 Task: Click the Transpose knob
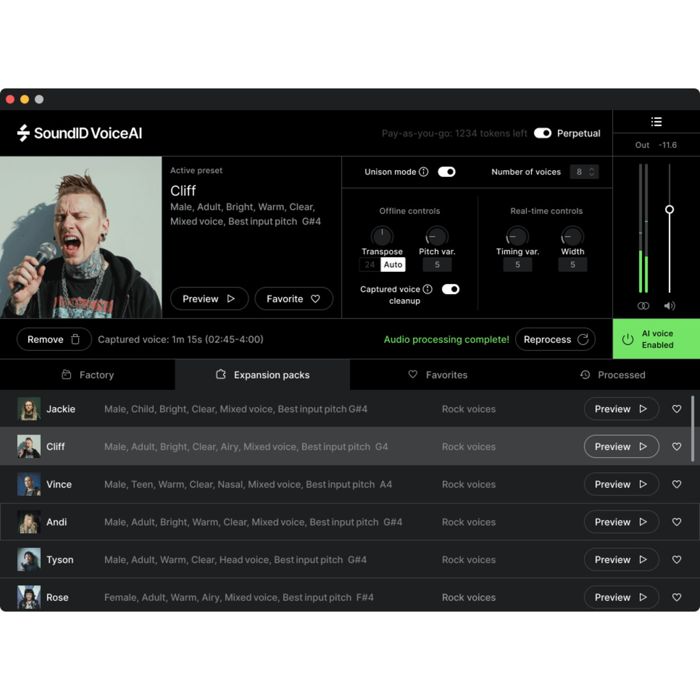pos(382,236)
